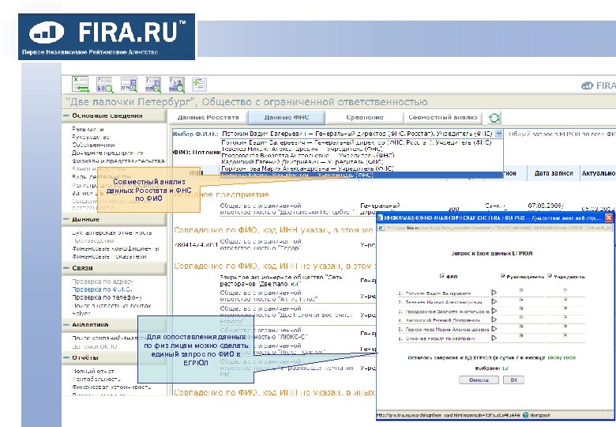Close the ЕГРЮЛ request dialog window
Image resolution: width=616 pixels, height=427 pixels.
(609, 217)
